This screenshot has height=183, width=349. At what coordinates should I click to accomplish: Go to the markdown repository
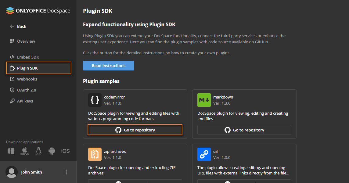pyautogui.click(x=244, y=130)
